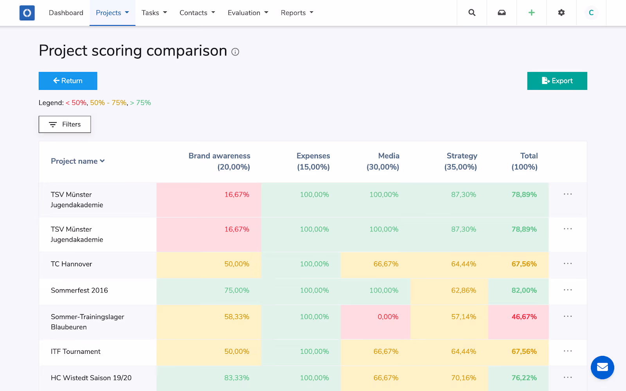The image size is (626, 391).
Task: Click the info icon beside page title
Action: [235, 52]
